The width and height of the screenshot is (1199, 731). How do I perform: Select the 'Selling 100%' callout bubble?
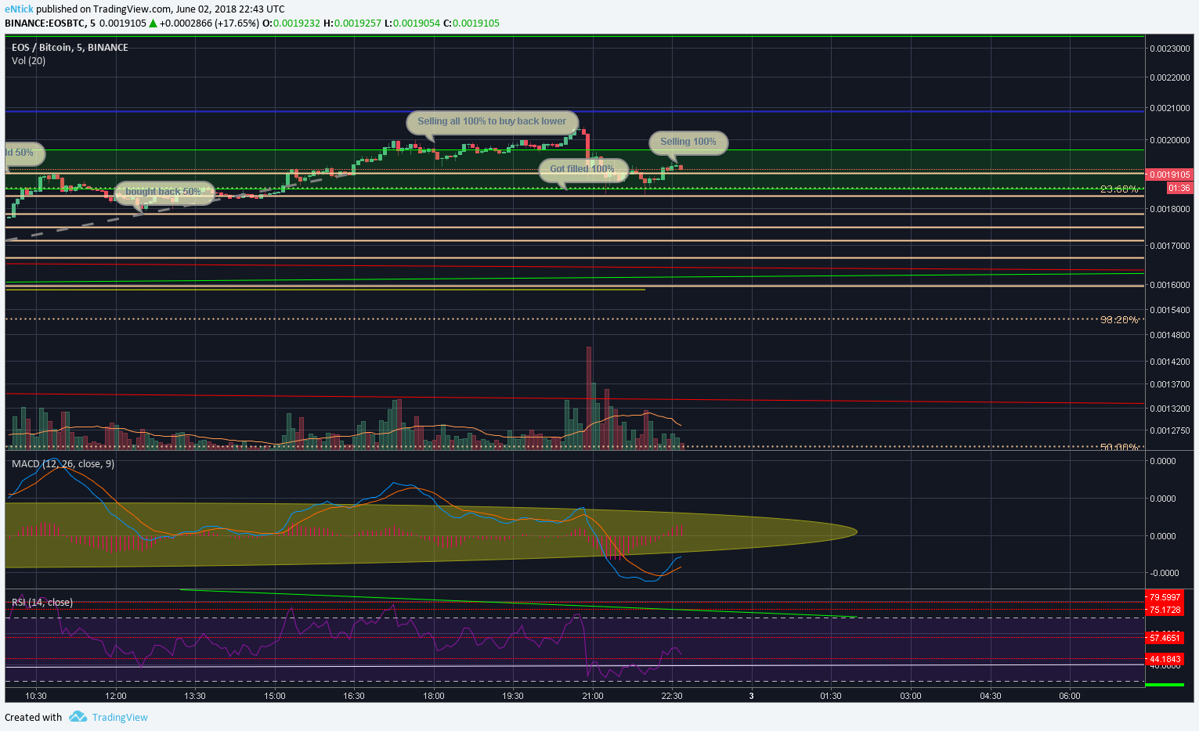[x=688, y=142]
